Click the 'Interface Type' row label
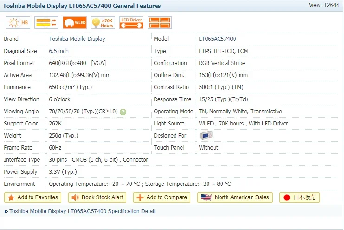This screenshot has height=230, width=344. 22,160
